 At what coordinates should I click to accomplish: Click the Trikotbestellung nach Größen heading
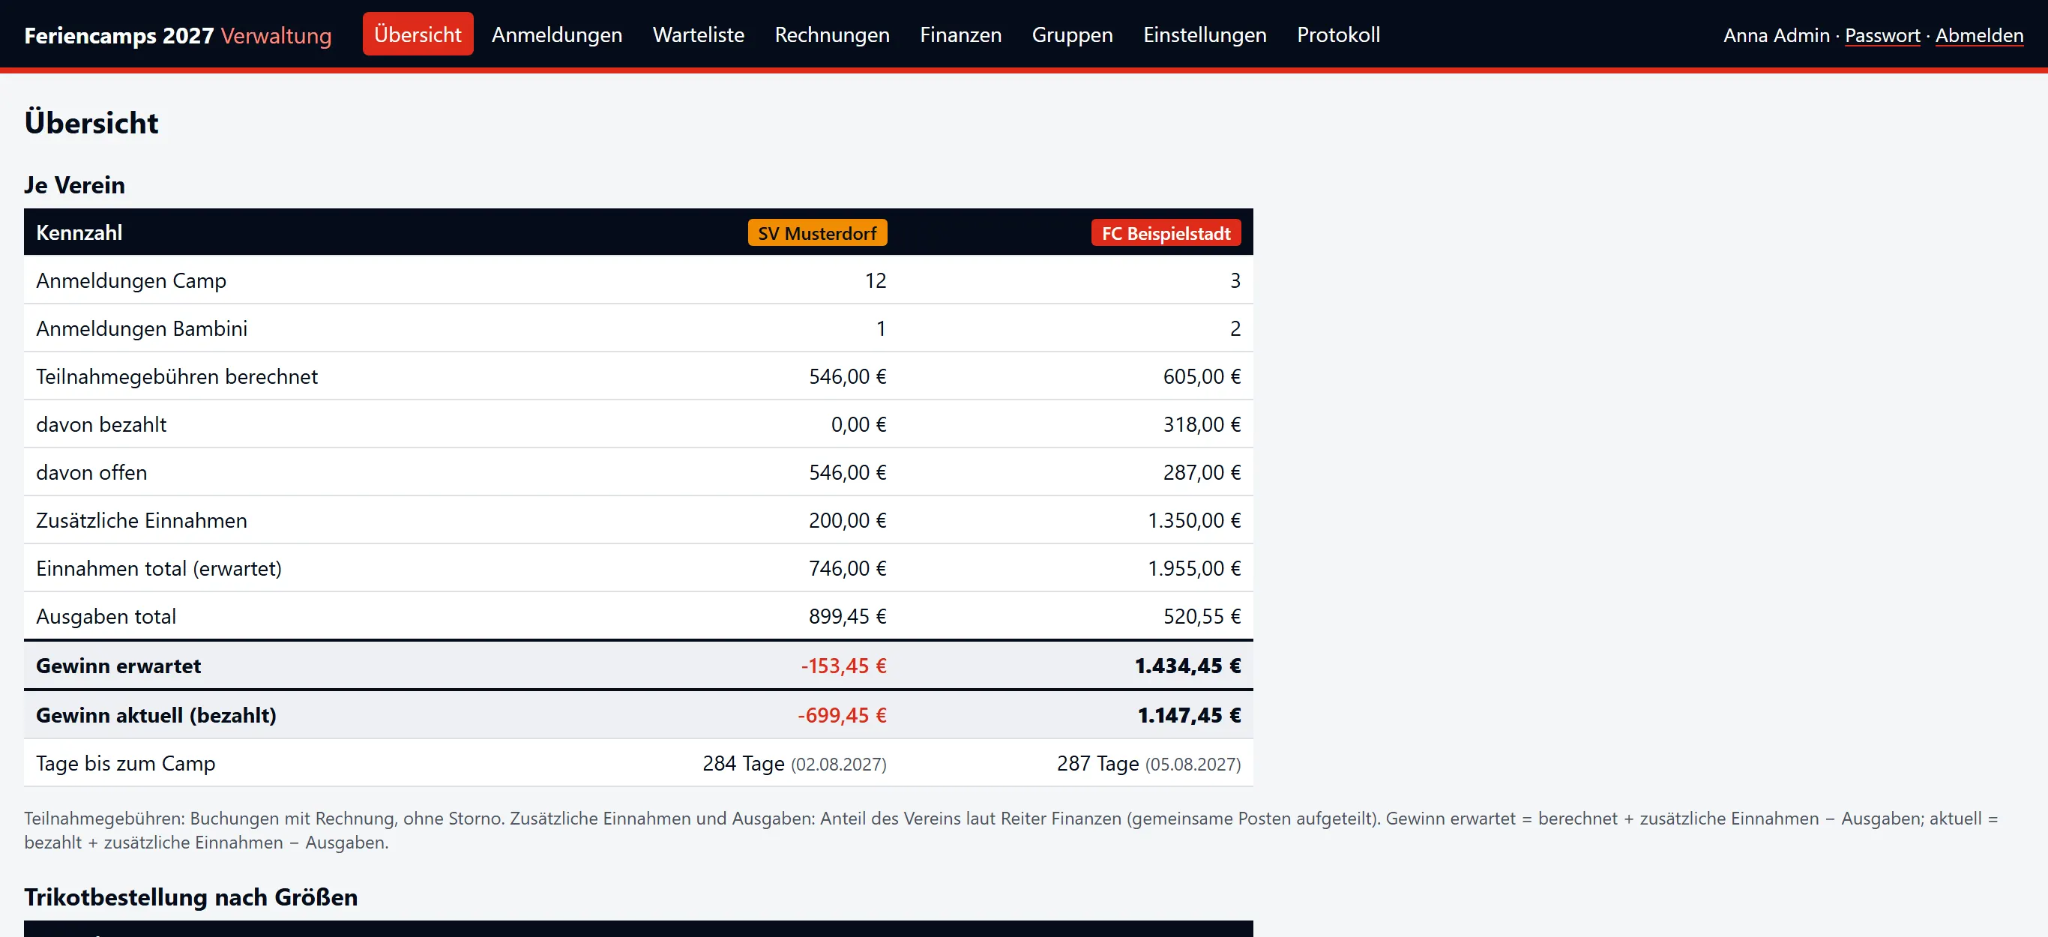point(191,897)
